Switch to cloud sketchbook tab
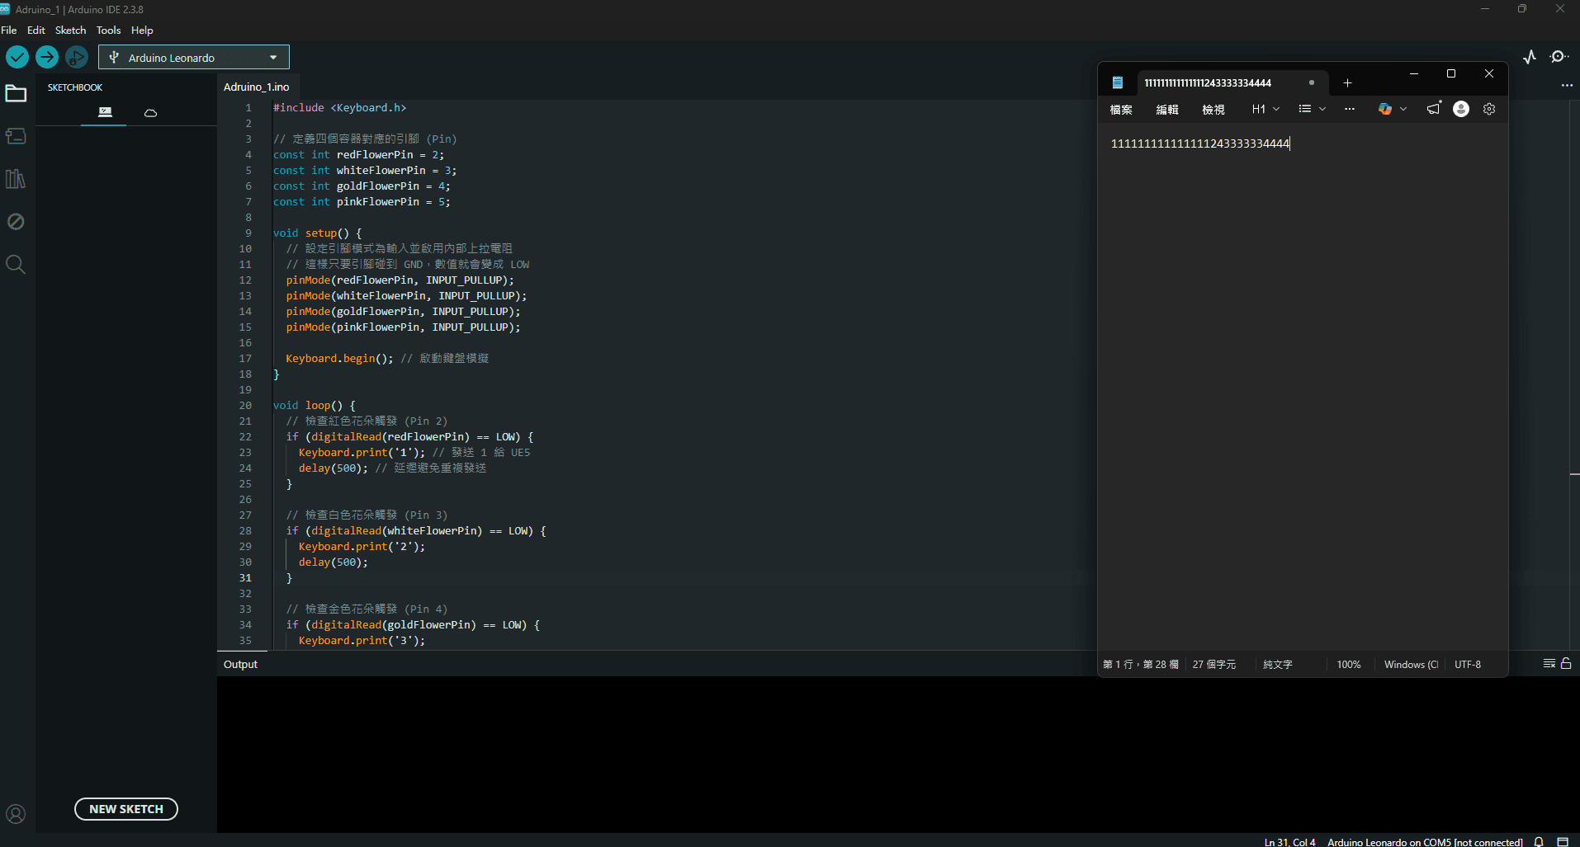 pyautogui.click(x=150, y=112)
